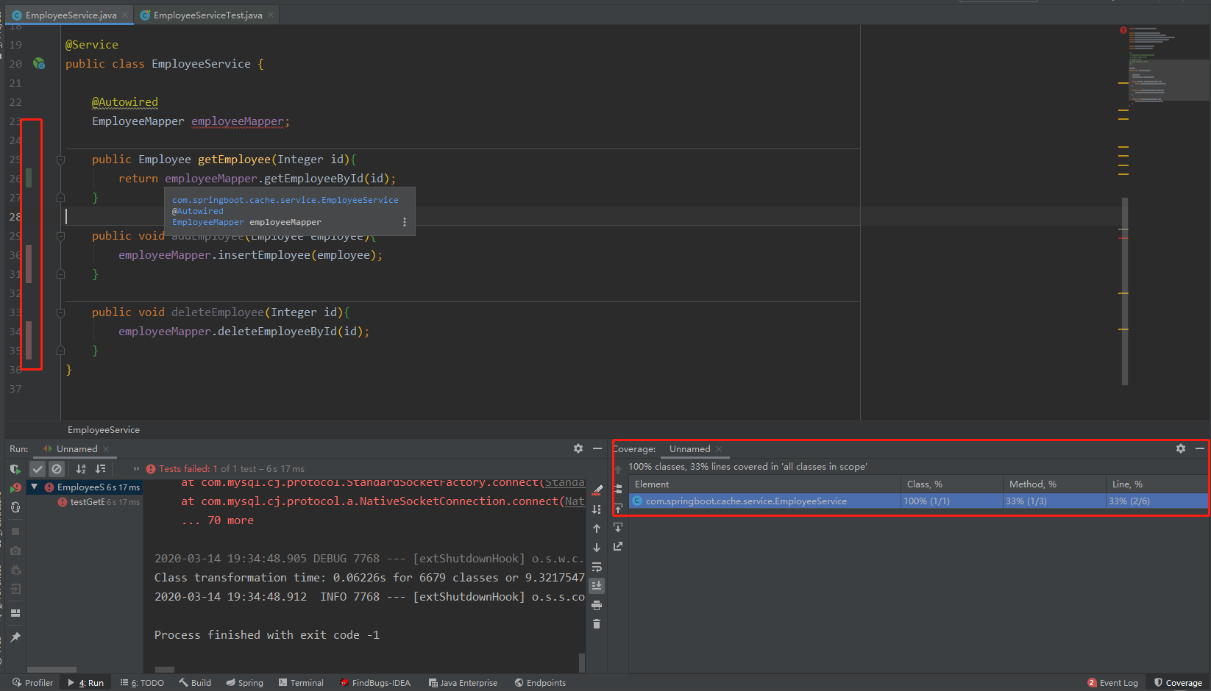Sort coverage by Class, % column
Screen dimensions: 1211x691
tap(952, 484)
